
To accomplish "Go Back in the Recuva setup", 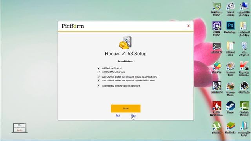I will [x=118, y=115].
